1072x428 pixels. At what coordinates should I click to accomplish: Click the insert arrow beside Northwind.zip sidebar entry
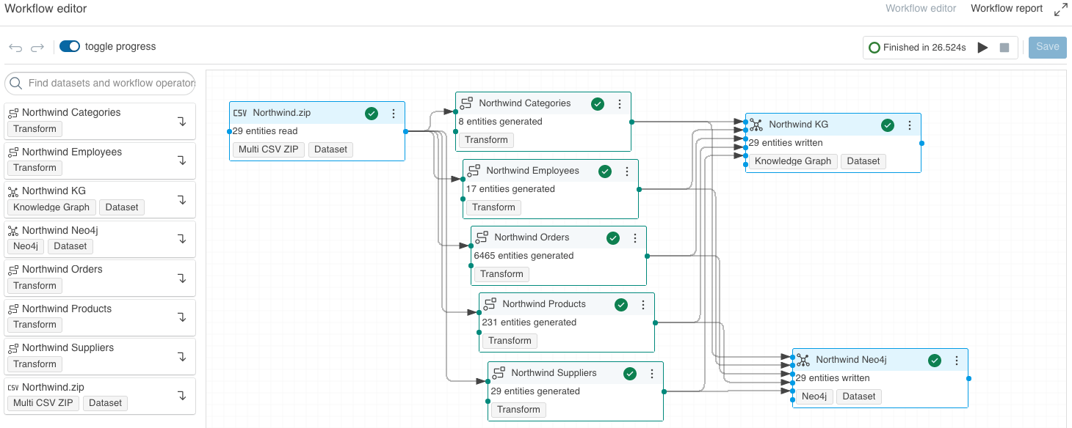point(181,396)
